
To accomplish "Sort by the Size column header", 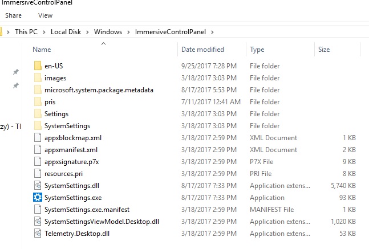I will [324, 50].
